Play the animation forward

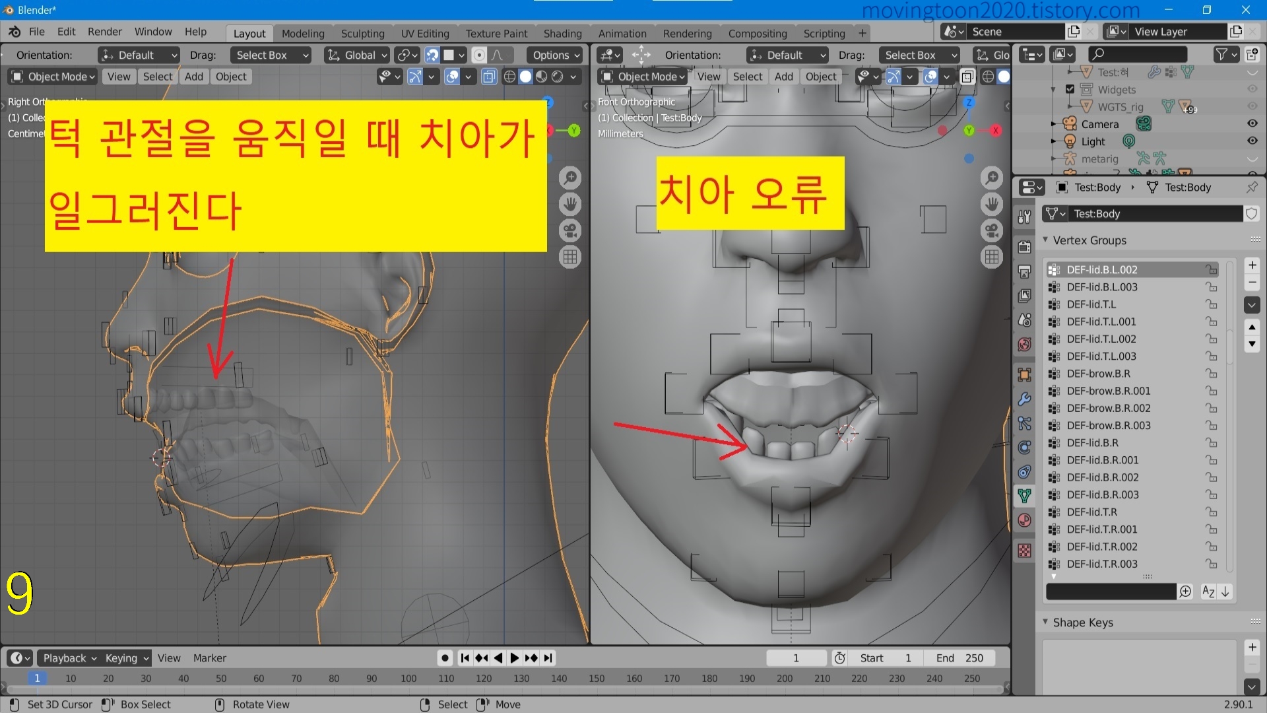[515, 658]
